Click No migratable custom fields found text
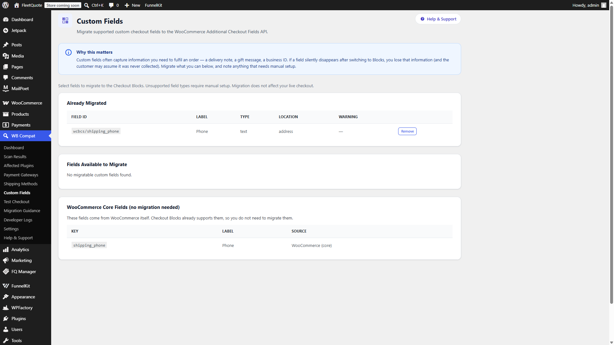 click(99, 175)
